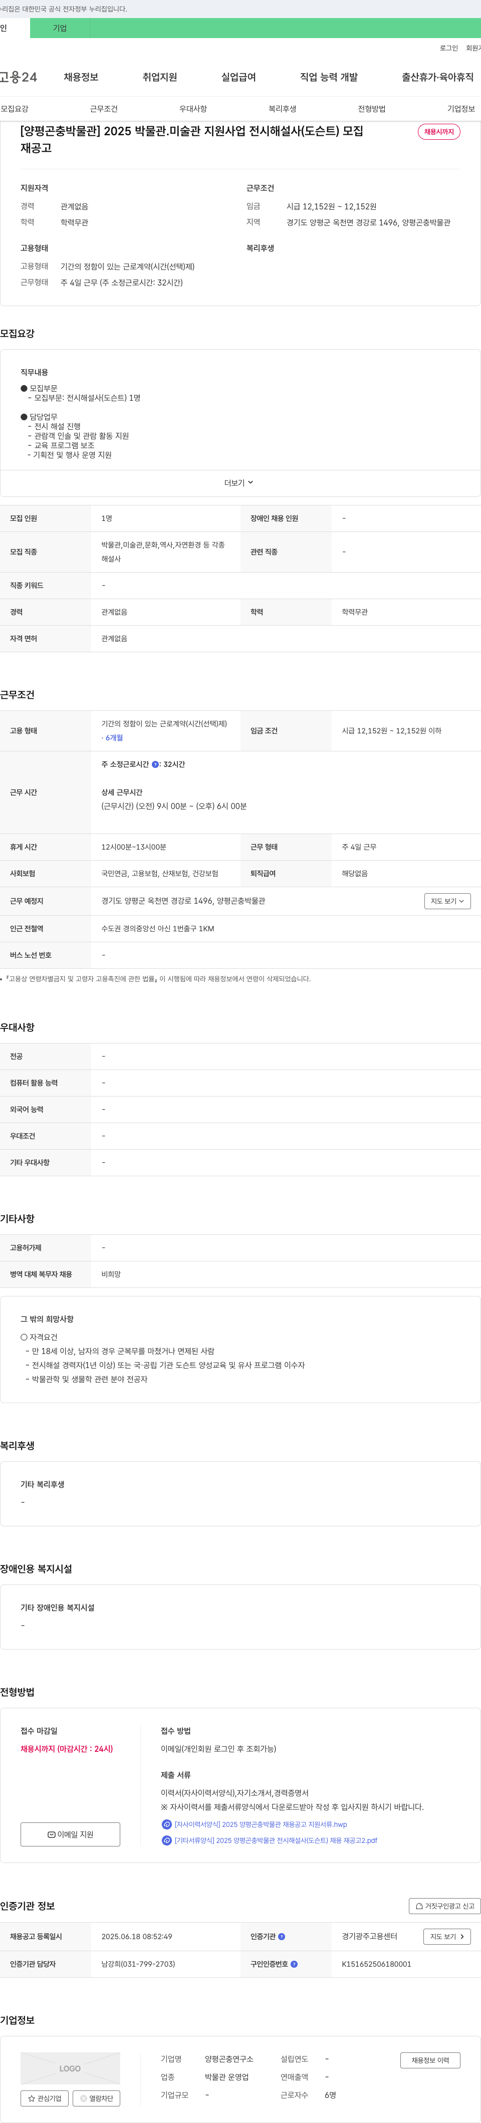
Task: Open 지도 보기 for 근무 예정지
Action: (447, 902)
